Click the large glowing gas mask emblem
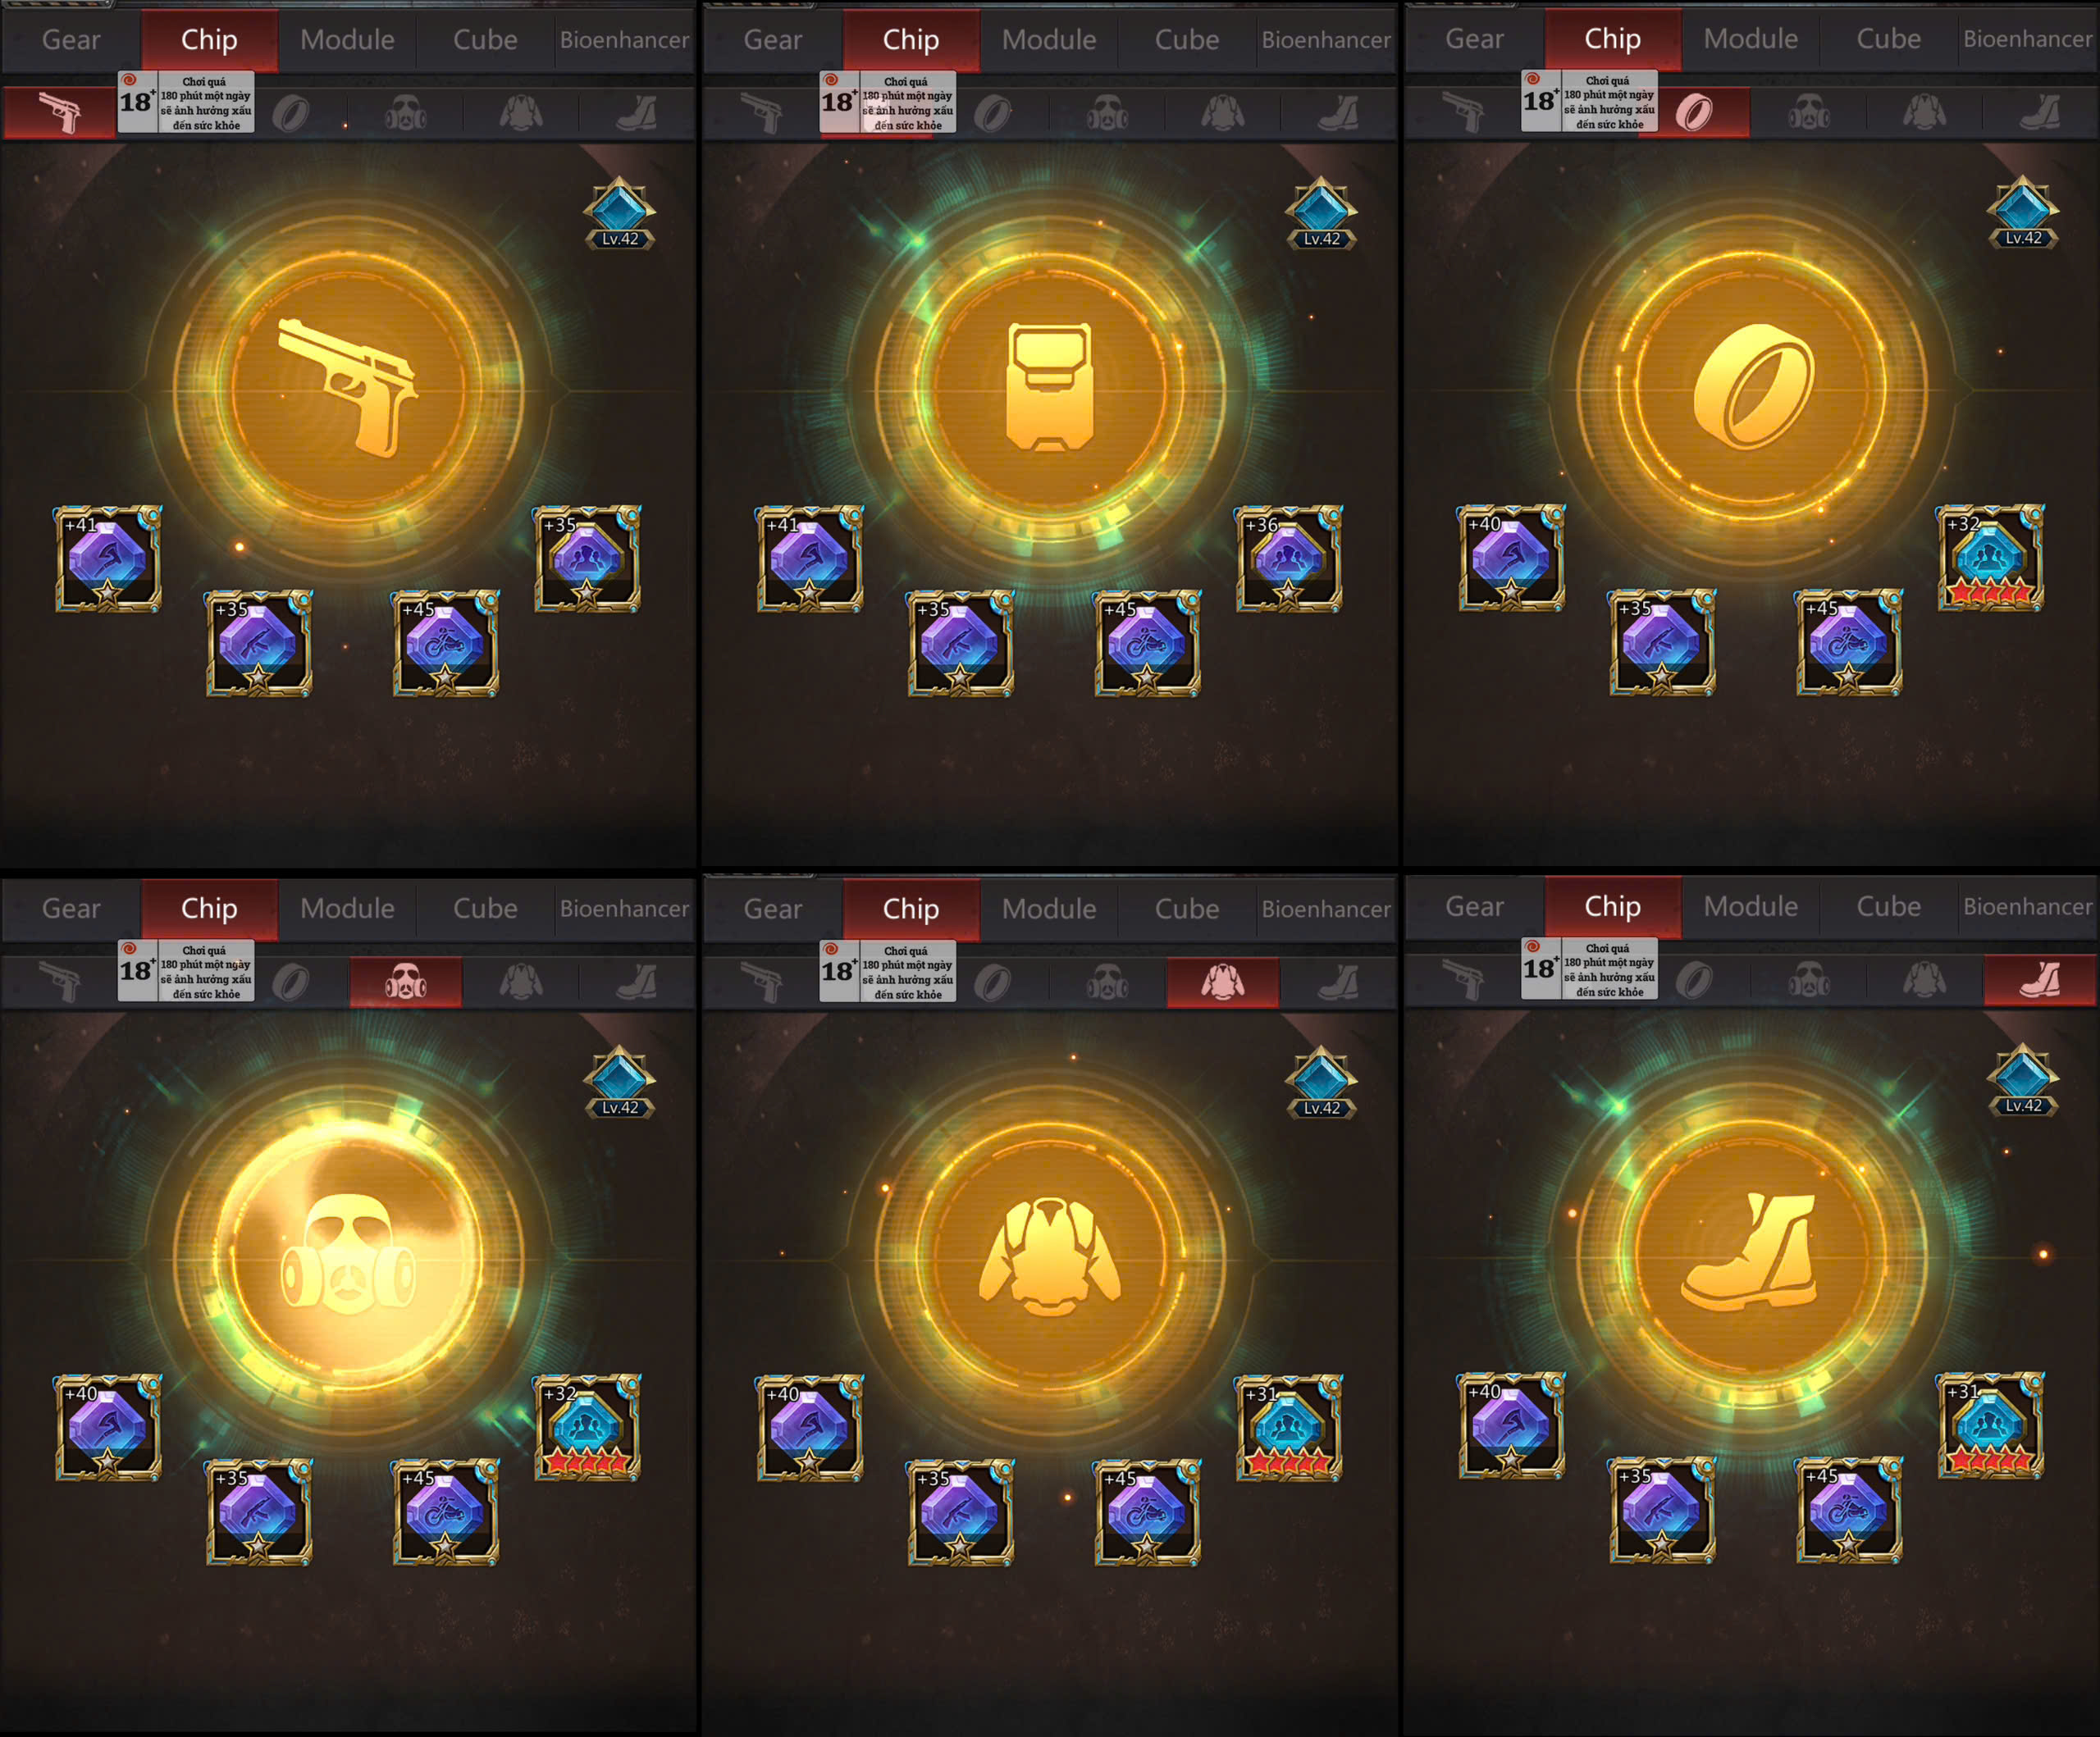Image resolution: width=2100 pixels, height=1737 pixels. point(347,1256)
